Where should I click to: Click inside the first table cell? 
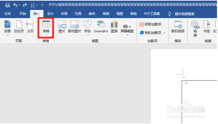click(x=199, y=102)
